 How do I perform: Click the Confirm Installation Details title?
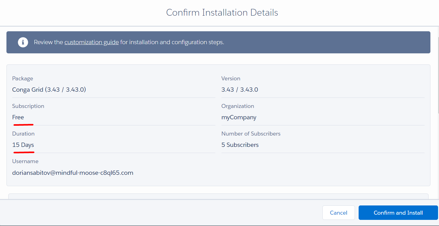click(222, 12)
